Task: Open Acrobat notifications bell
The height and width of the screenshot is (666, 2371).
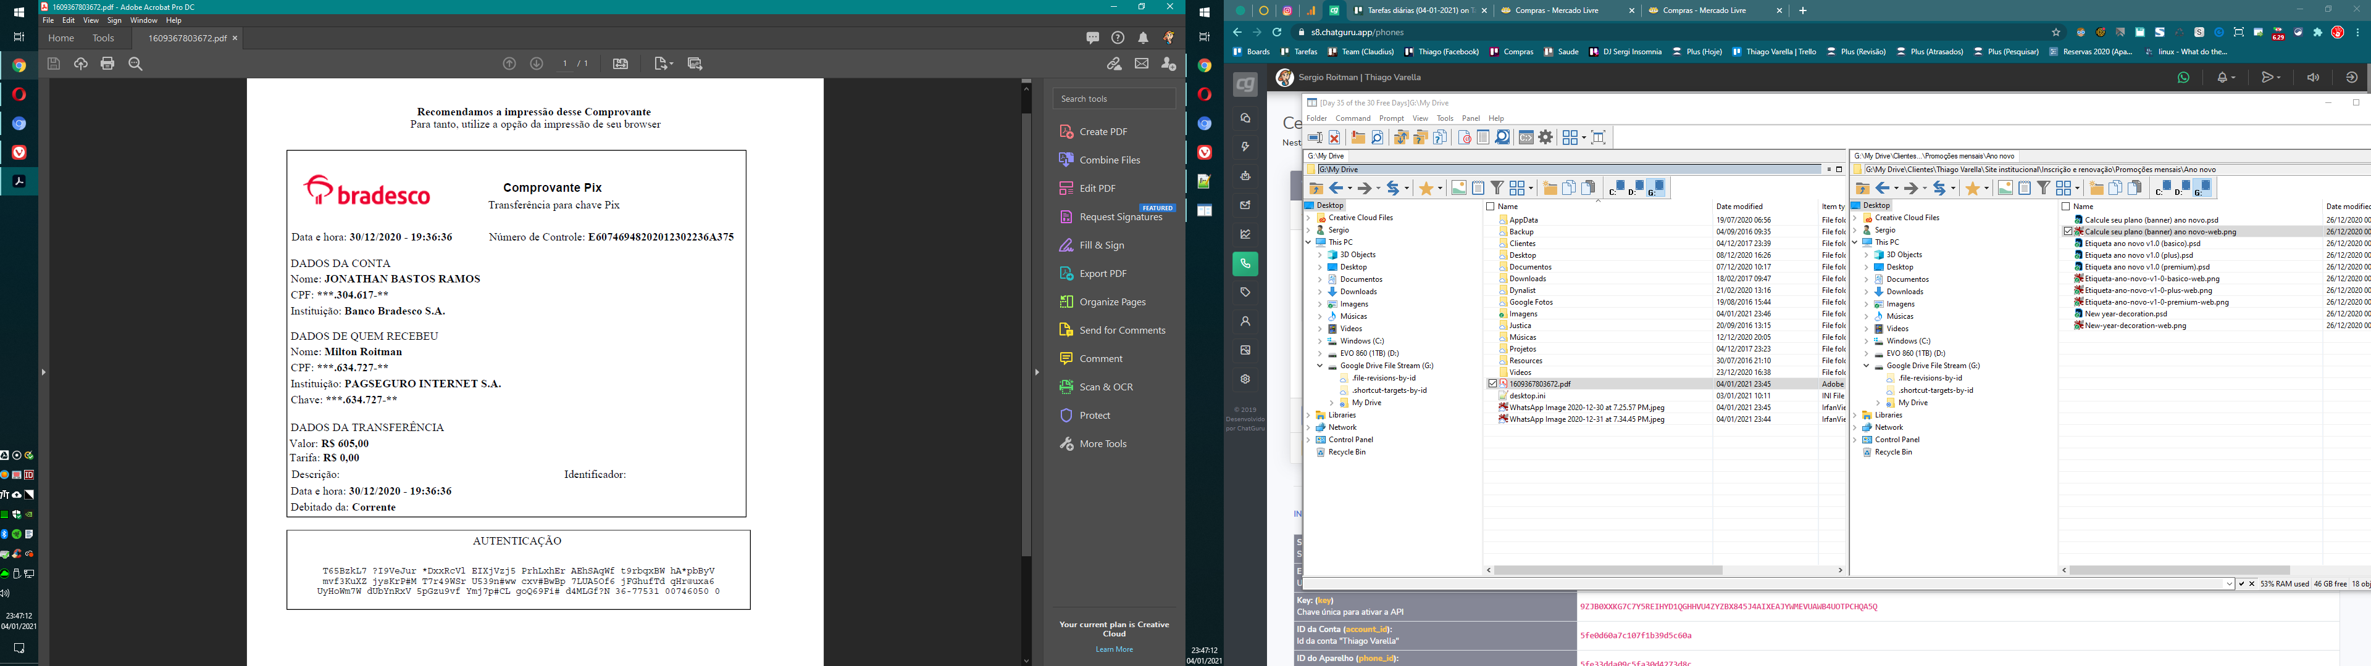Action: pyautogui.click(x=1142, y=38)
